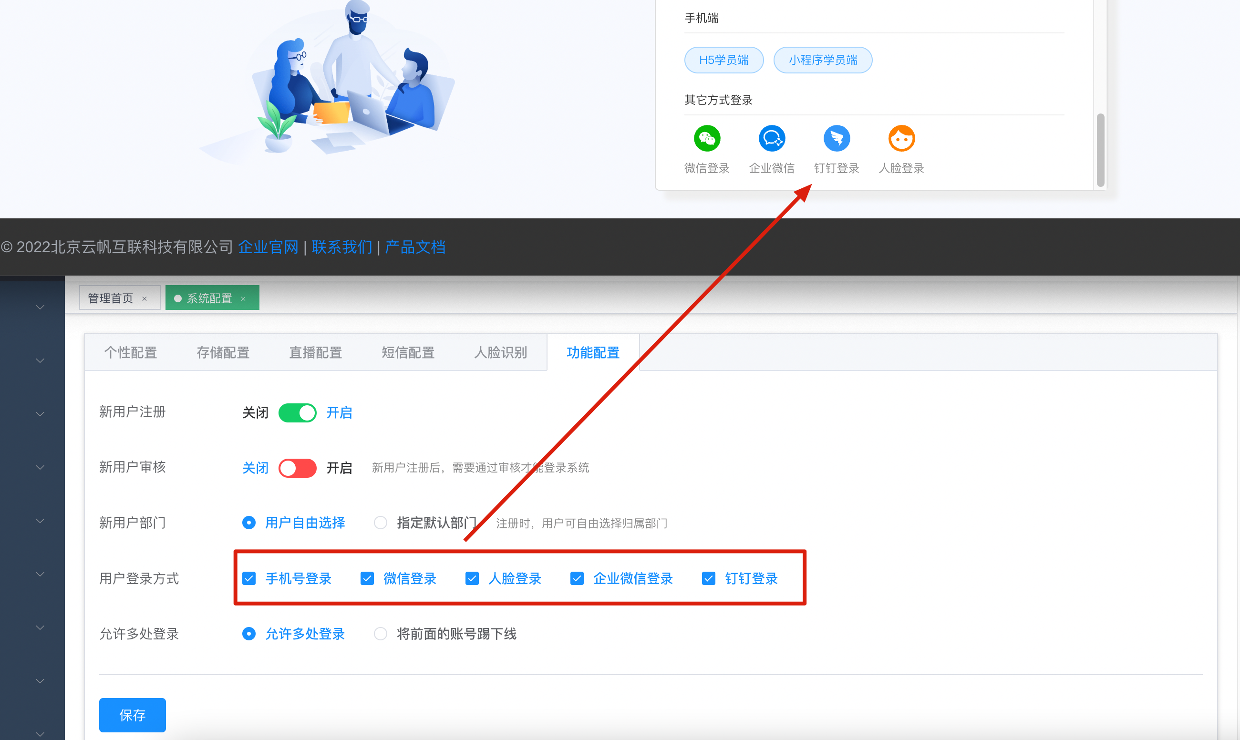This screenshot has height=740, width=1240.
Task: Switch to the 个性配置 tab
Action: point(131,353)
